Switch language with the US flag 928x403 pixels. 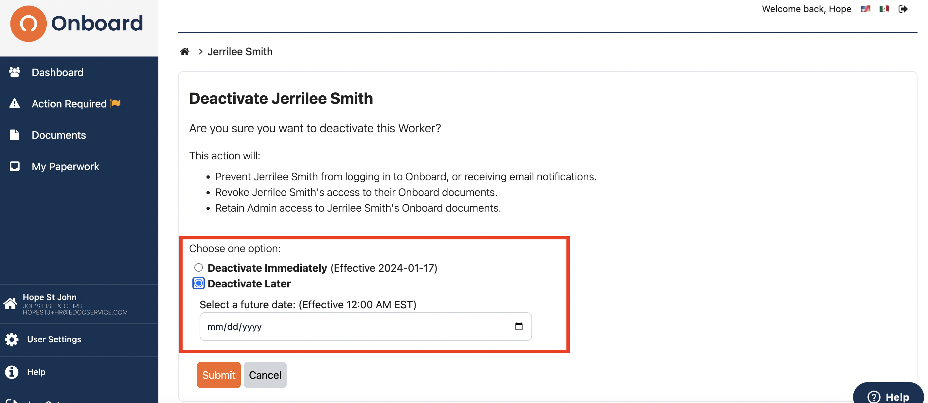pyautogui.click(x=865, y=9)
